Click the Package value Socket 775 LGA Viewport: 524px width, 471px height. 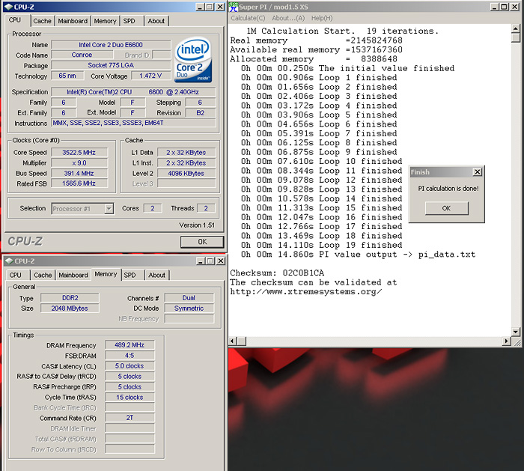coord(111,65)
